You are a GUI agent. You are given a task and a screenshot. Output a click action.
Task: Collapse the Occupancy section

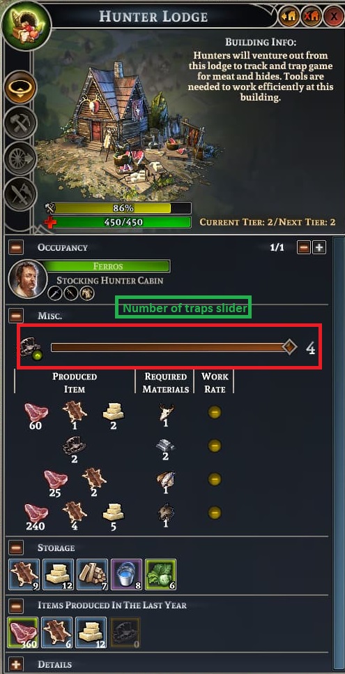tap(16, 247)
